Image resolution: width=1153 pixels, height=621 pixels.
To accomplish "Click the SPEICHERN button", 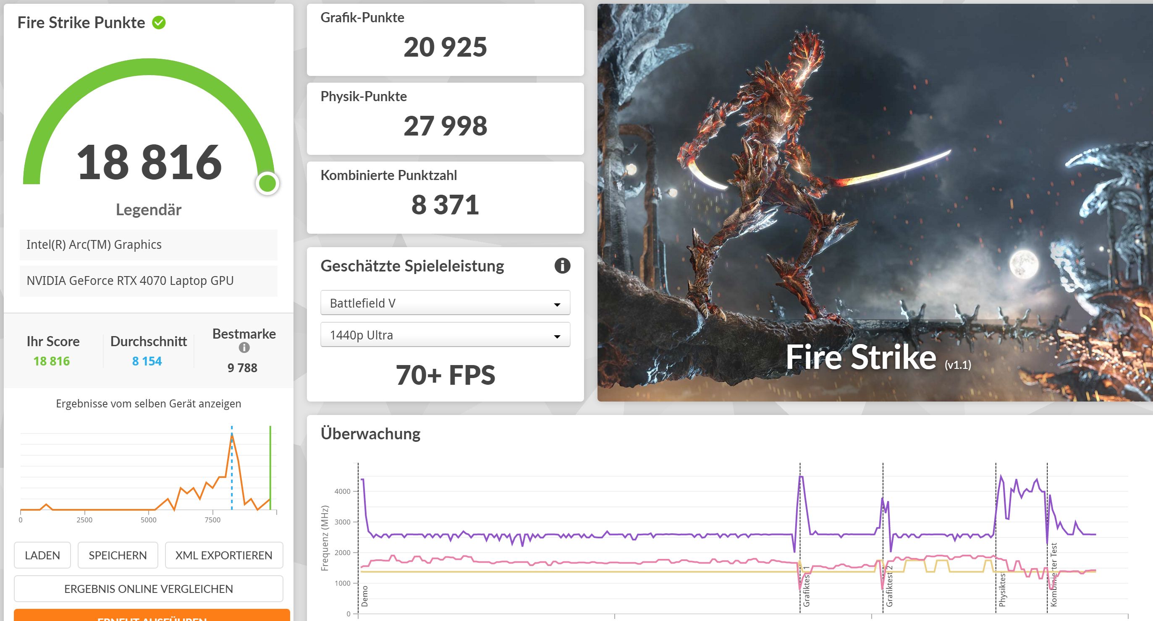I will [118, 555].
